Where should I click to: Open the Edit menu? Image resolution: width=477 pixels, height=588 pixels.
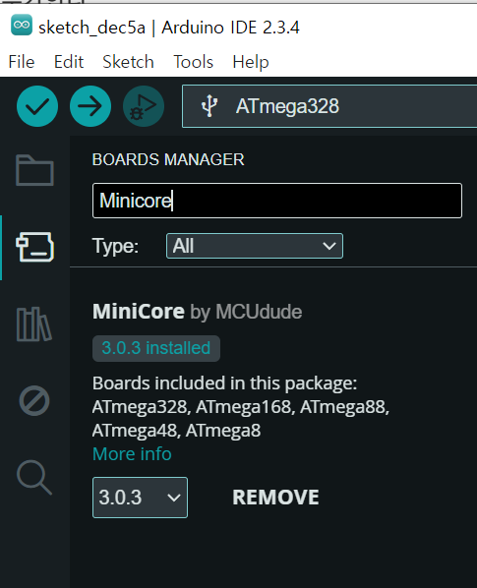pos(69,62)
